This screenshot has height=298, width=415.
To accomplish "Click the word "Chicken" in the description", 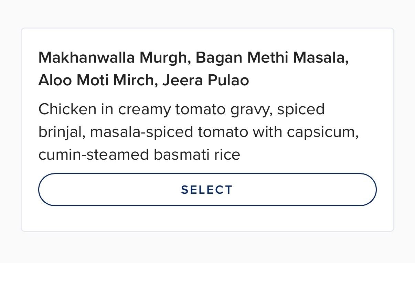I will tap(67, 109).
